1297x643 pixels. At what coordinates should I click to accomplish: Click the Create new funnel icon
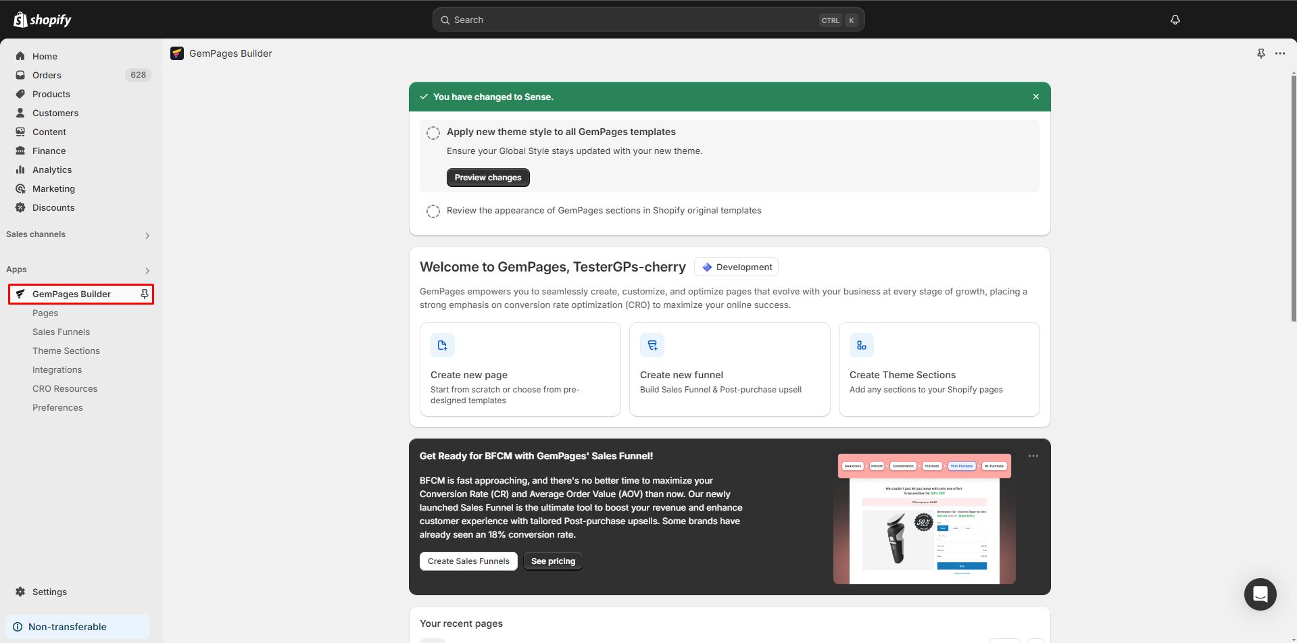pyautogui.click(x=652, y=345)
